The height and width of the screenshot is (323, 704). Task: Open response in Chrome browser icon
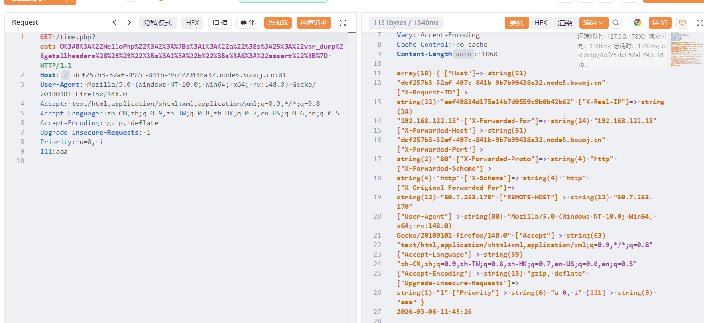point(637,22)
